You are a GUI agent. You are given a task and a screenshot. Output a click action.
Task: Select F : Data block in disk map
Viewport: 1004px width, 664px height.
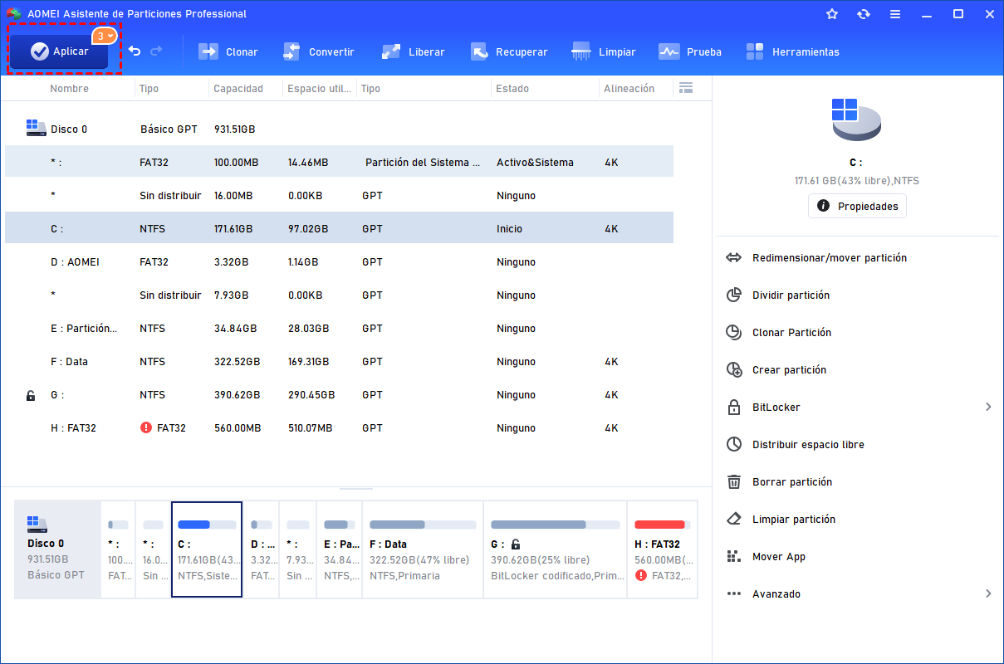(423, 549)
